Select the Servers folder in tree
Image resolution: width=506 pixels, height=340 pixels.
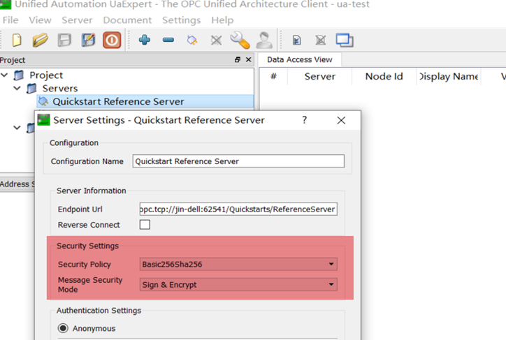tap(60, 88)
